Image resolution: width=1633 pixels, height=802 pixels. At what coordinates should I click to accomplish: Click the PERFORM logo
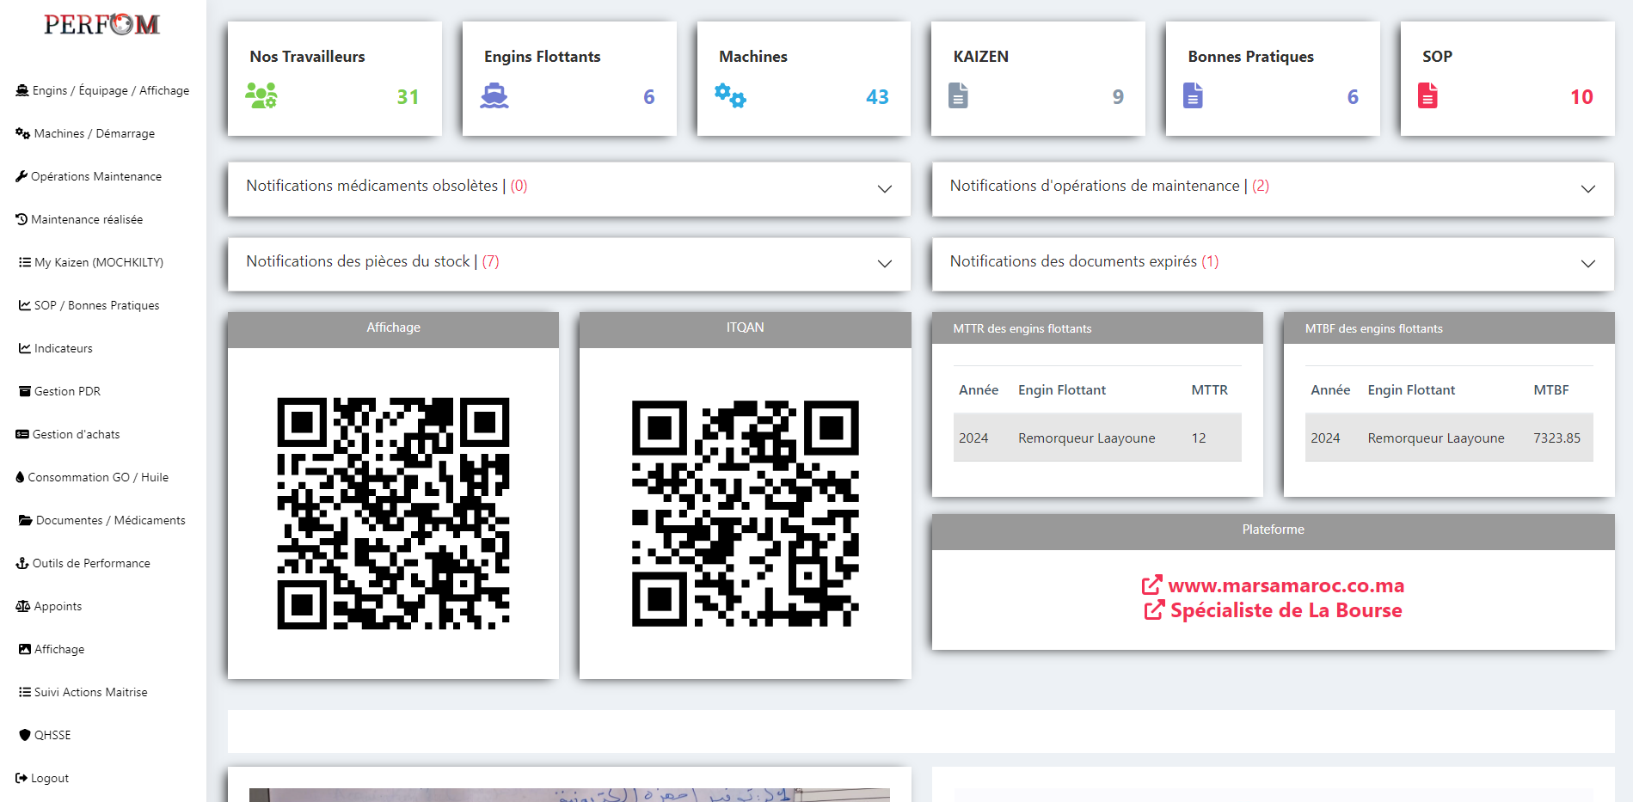(102, 24)
